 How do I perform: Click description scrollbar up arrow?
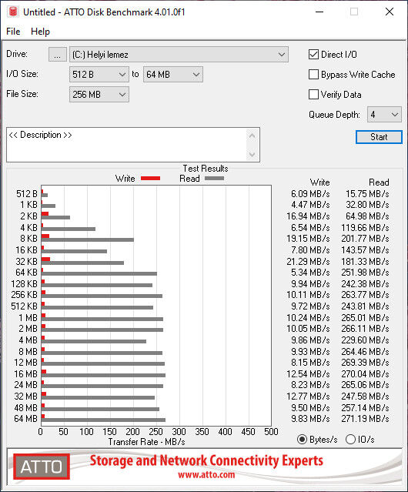[252, 136]
